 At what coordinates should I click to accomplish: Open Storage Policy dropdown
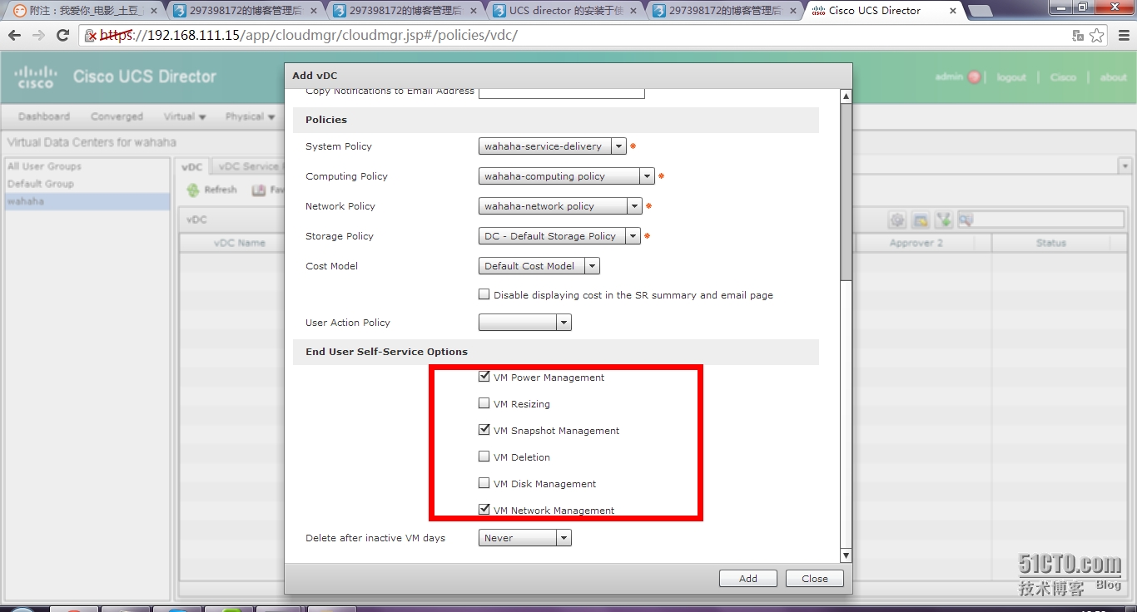tap(633, 236)
